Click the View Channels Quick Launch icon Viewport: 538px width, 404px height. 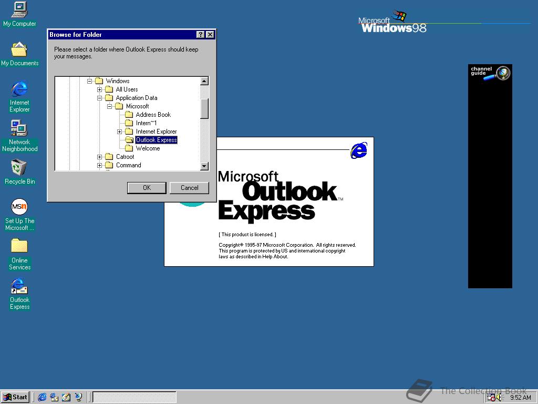(x=79, y=397)
